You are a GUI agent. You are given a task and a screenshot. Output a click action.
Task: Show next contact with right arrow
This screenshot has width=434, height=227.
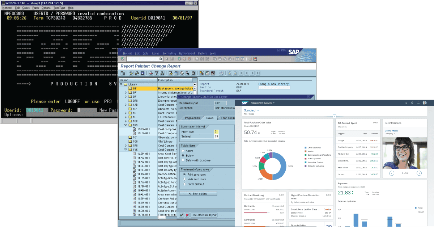pos(419,173)
